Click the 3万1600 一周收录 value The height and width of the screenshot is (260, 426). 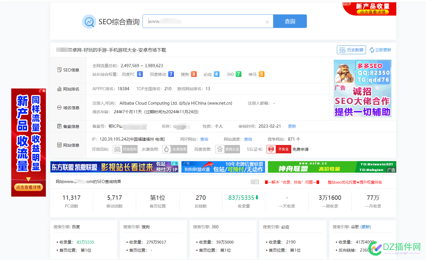coord(330,198)
